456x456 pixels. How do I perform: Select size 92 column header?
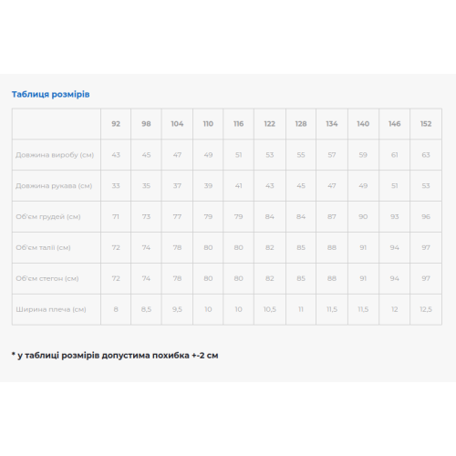[116, 124]
